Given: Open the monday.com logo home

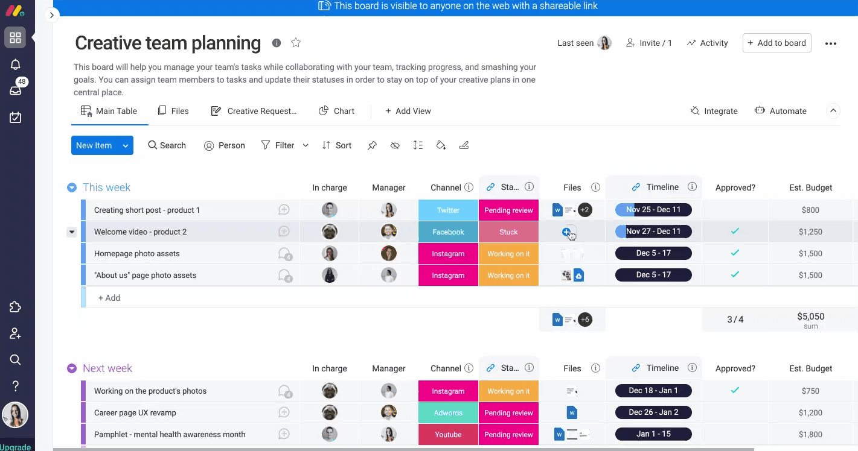Looking at the screenshot, I should coord(15,11).
